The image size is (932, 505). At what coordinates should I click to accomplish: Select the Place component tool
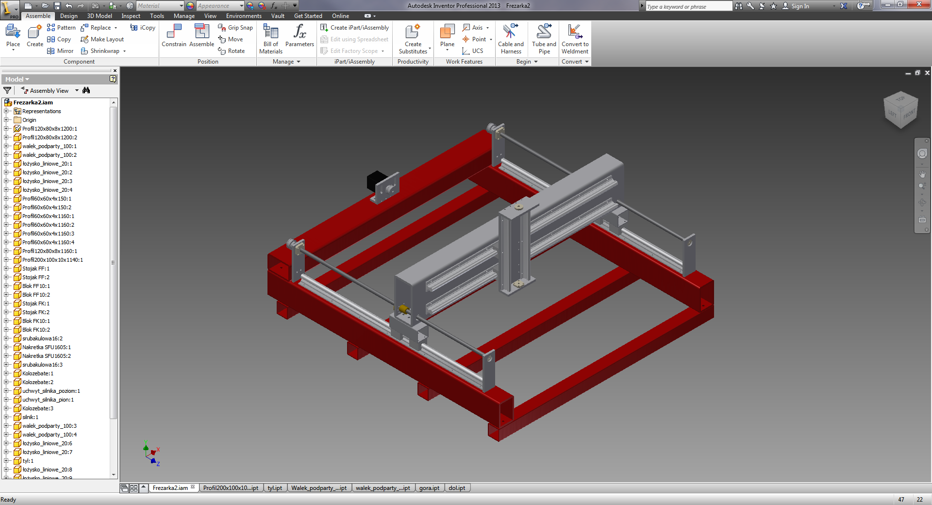click(x=13, y=36)
